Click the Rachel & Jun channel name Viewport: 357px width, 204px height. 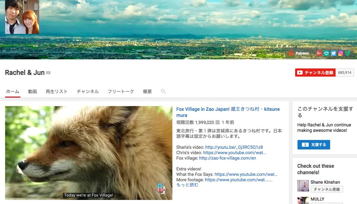[24, 73]
